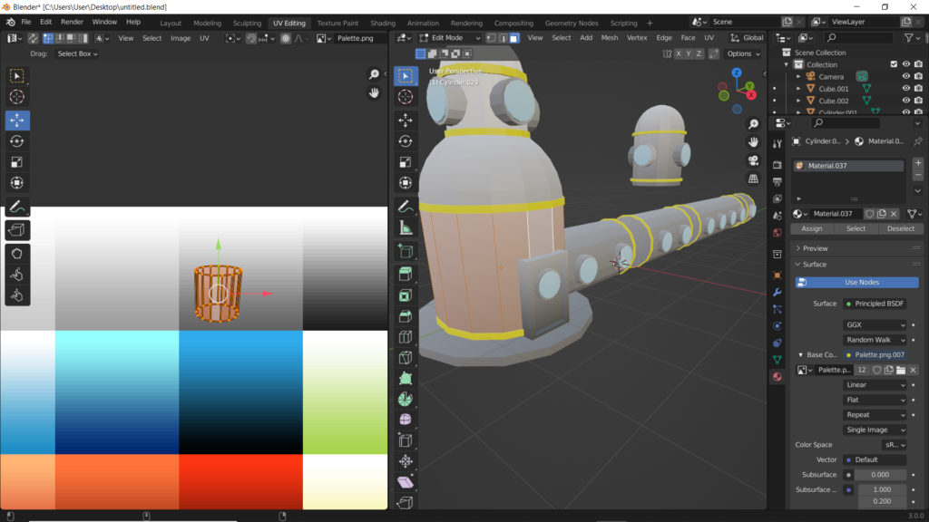
Task: Open the Edit Mode dropdown
Action: click(x=448, y=38)
